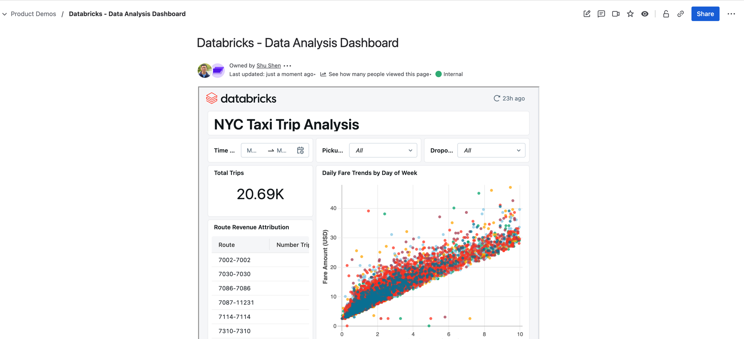Image resolution: width=744 pixels, height=339 pixels.
Task: Toggle the watch page eye icon
Action: tap(645, 14)
